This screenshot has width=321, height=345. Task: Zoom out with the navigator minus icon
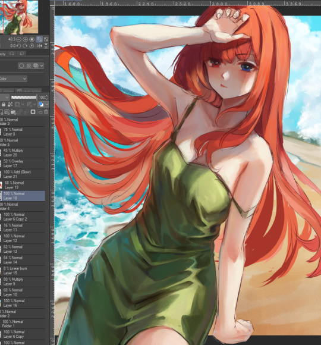pyautogui.click(x=19, y=39)
